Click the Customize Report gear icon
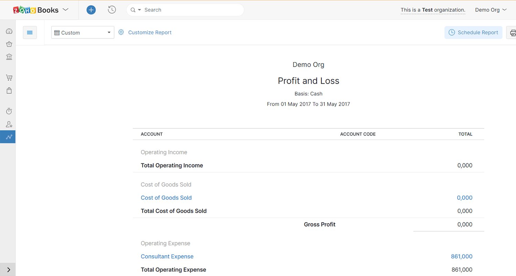This screenshot has width=516, height=276. click(121, 32)
